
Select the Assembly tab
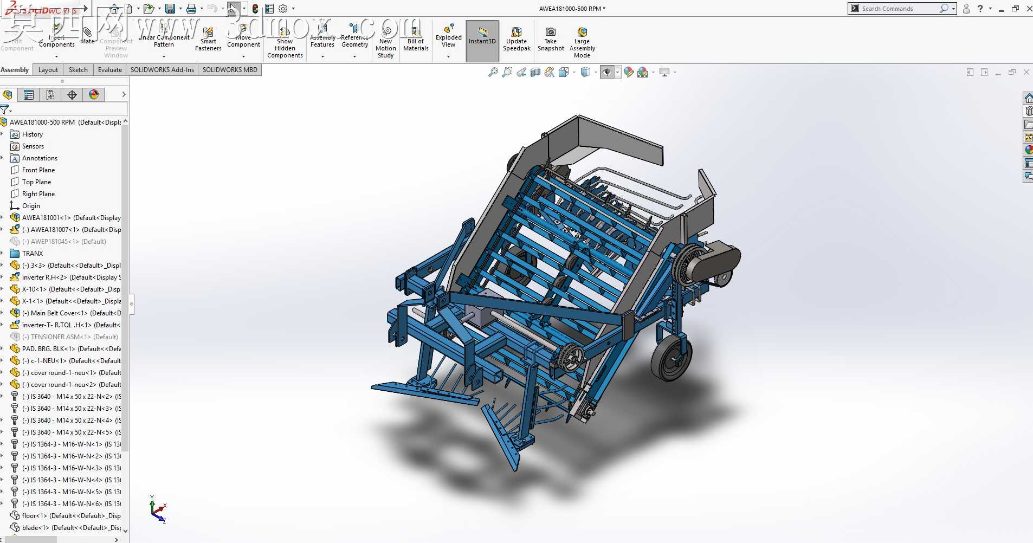coord(15,69)
